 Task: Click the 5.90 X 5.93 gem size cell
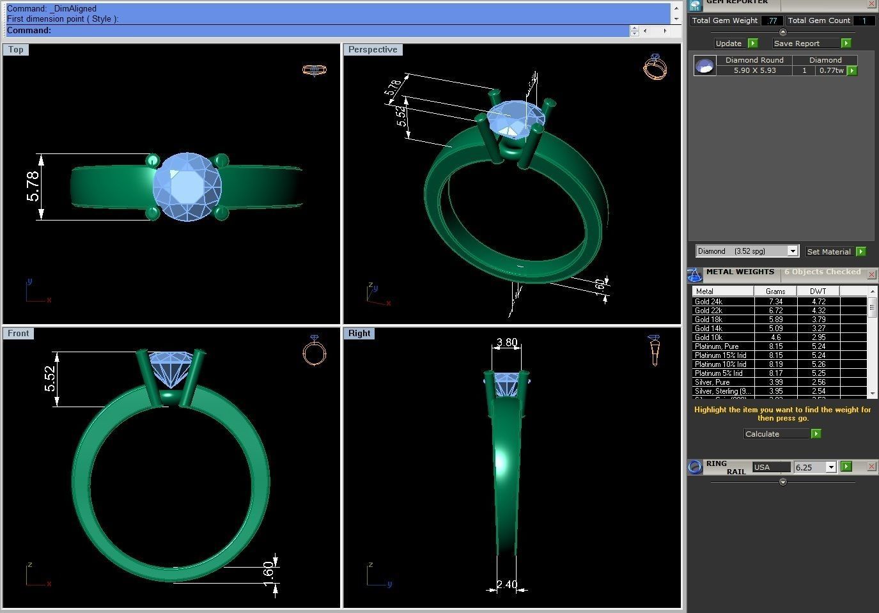[x=754, y=70]
